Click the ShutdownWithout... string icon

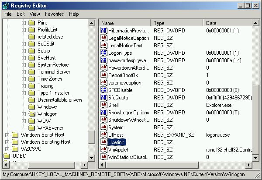tap(104, 120)
